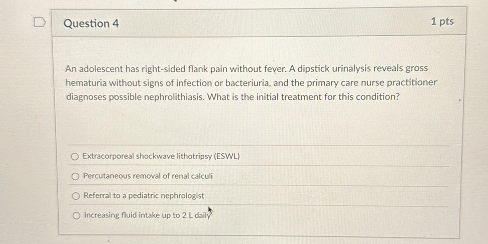This screenshot has width=488, height=244.
Task: Mark the Increasing fluid intake radio button
Action: (76, 216)
